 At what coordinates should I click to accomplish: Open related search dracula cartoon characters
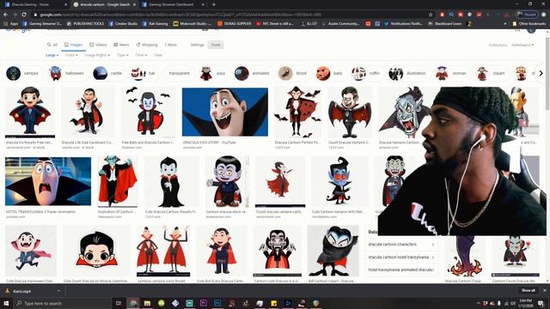[x=401, y=244]
